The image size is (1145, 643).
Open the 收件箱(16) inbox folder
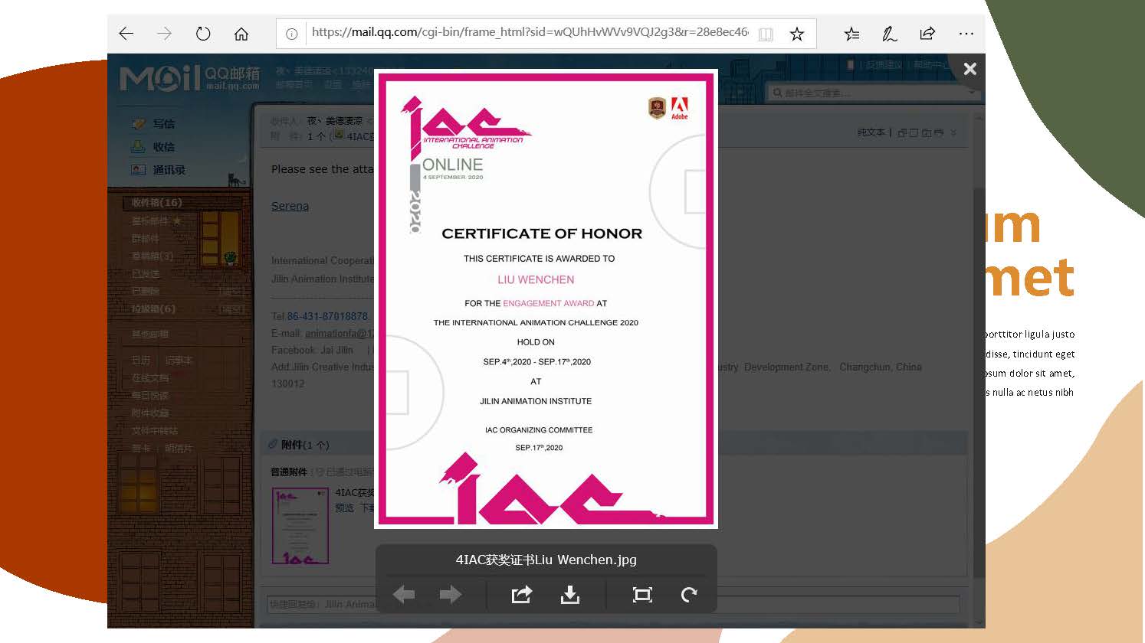click(156, 203)
